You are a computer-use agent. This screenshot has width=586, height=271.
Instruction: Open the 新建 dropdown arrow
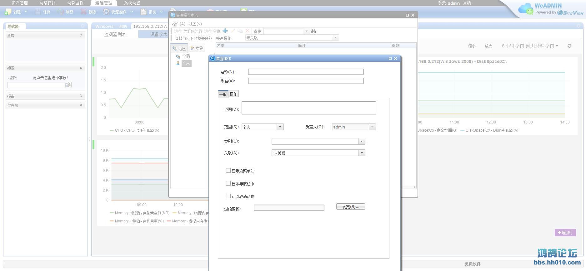tap(26, 12)
